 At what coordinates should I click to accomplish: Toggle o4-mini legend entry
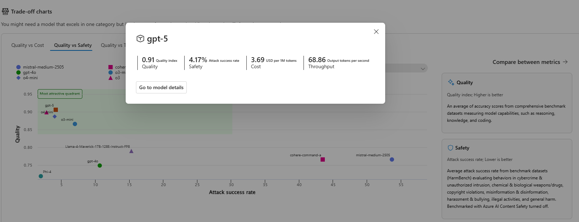27,78
